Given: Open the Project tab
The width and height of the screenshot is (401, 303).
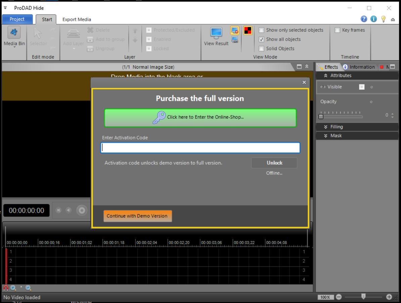Looking at the screenshot, I should [x=17, y=19].
